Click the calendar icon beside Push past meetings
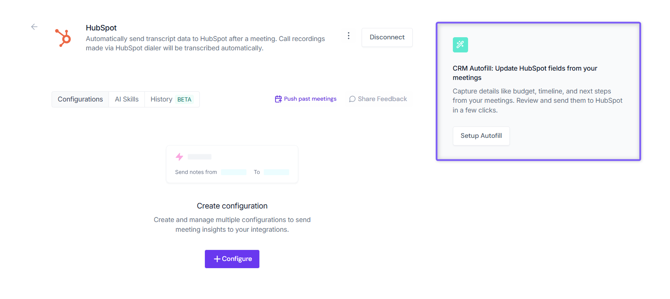 [278, 99]
